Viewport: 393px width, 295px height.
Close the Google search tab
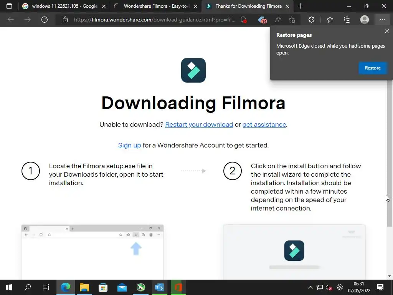tap(104, 7)
